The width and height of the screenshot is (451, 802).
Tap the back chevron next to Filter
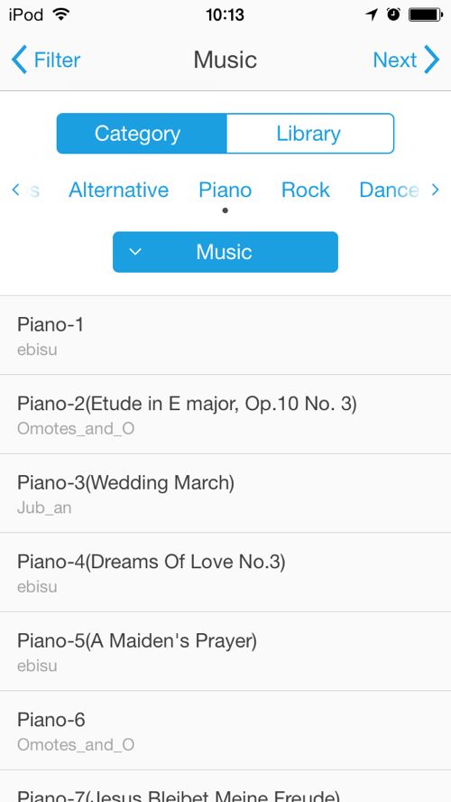click(19, 60)
